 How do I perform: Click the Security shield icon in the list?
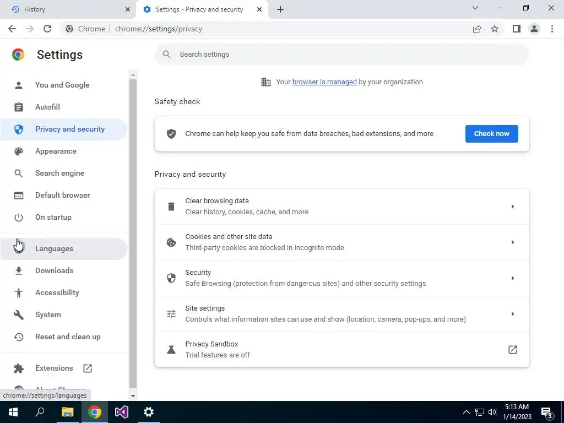tap(171, 278)
